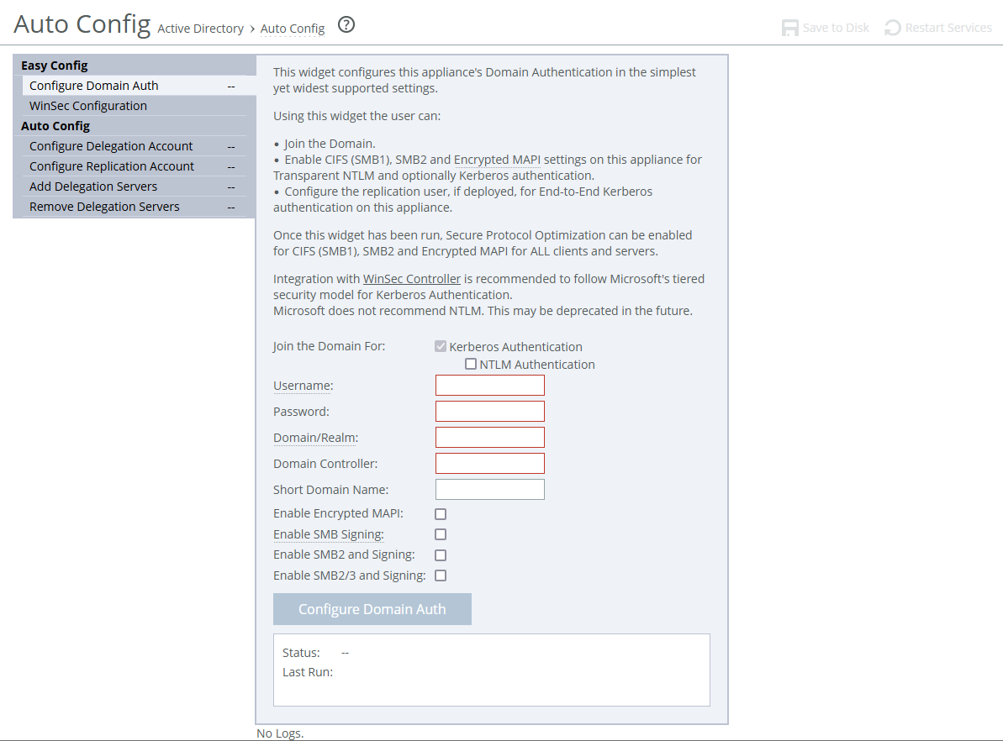The height and width of the screenshot is (741, 1003).
Task: Click the Domain Controller text field
Action: coord(489,464)
